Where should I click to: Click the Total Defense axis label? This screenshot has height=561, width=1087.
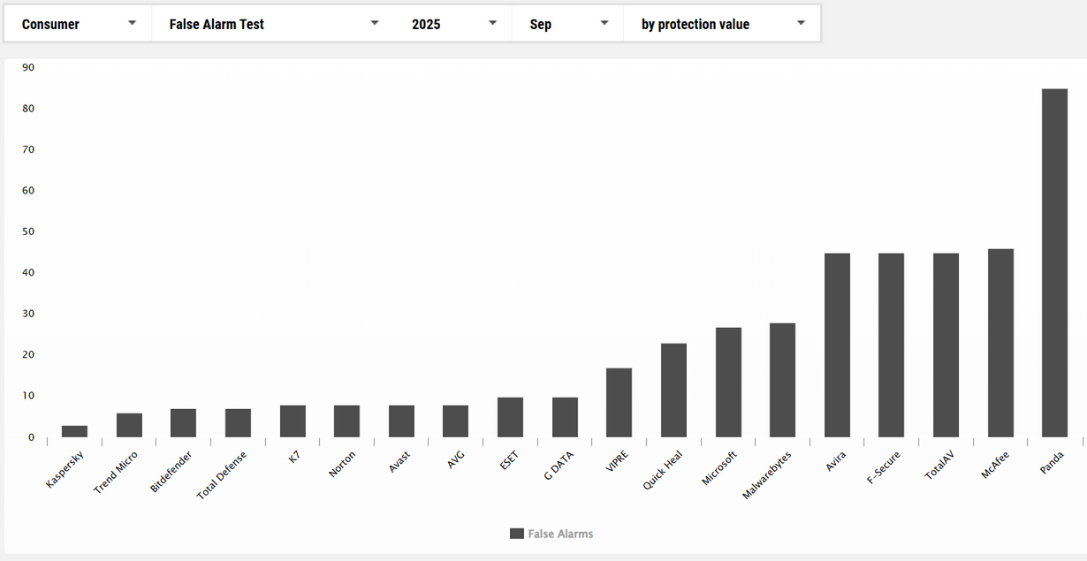pos(222,475)
